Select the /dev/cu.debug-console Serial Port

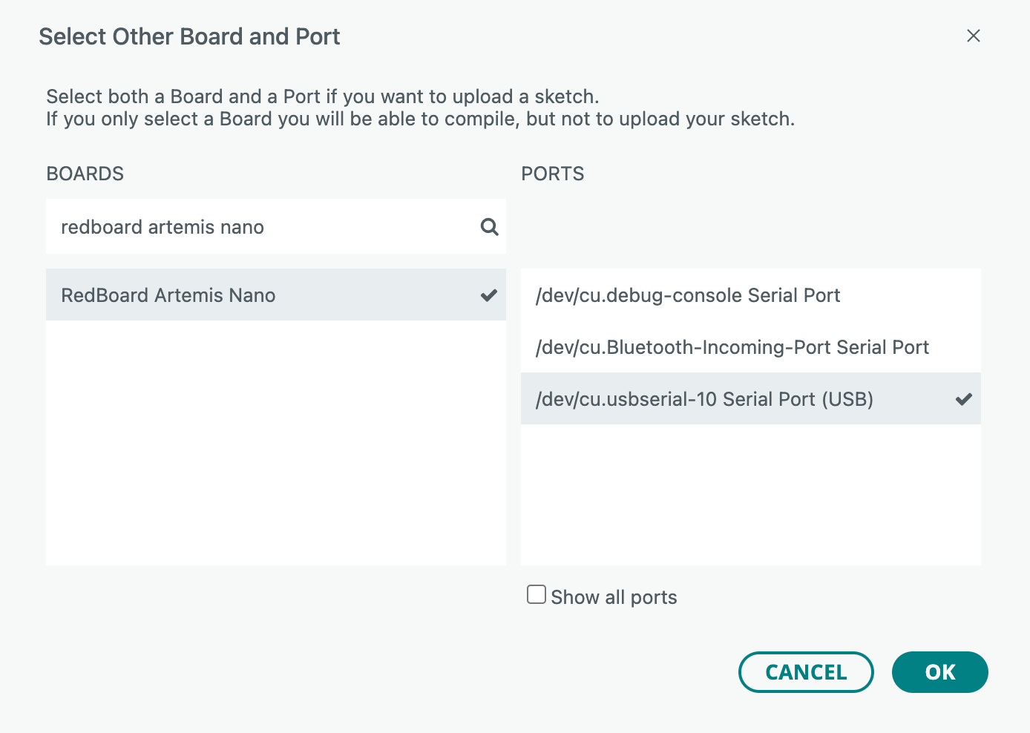(x=689, y=295)
